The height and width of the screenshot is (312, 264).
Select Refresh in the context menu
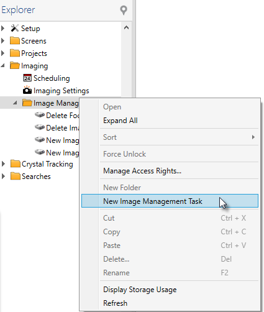[x=115, y=303]
